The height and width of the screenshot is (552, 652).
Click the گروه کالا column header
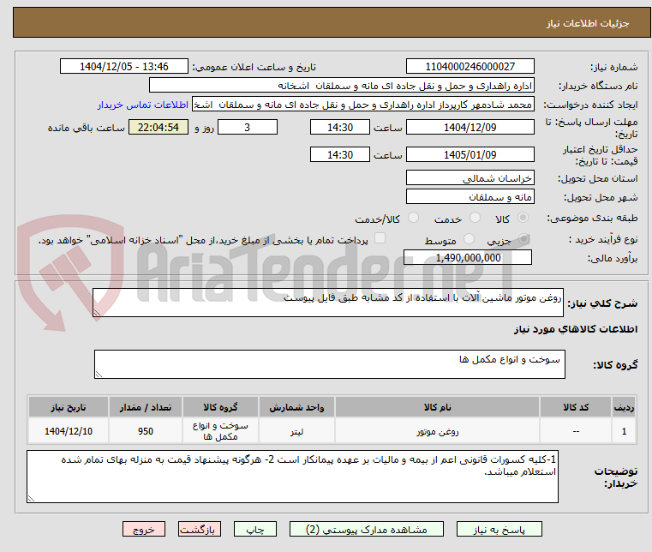tap(220, 407)
